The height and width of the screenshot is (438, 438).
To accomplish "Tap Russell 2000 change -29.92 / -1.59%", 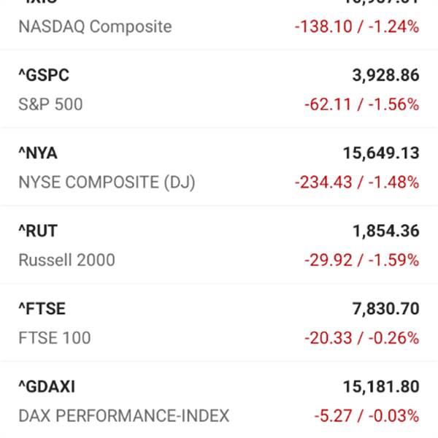I will click(362, 260).
